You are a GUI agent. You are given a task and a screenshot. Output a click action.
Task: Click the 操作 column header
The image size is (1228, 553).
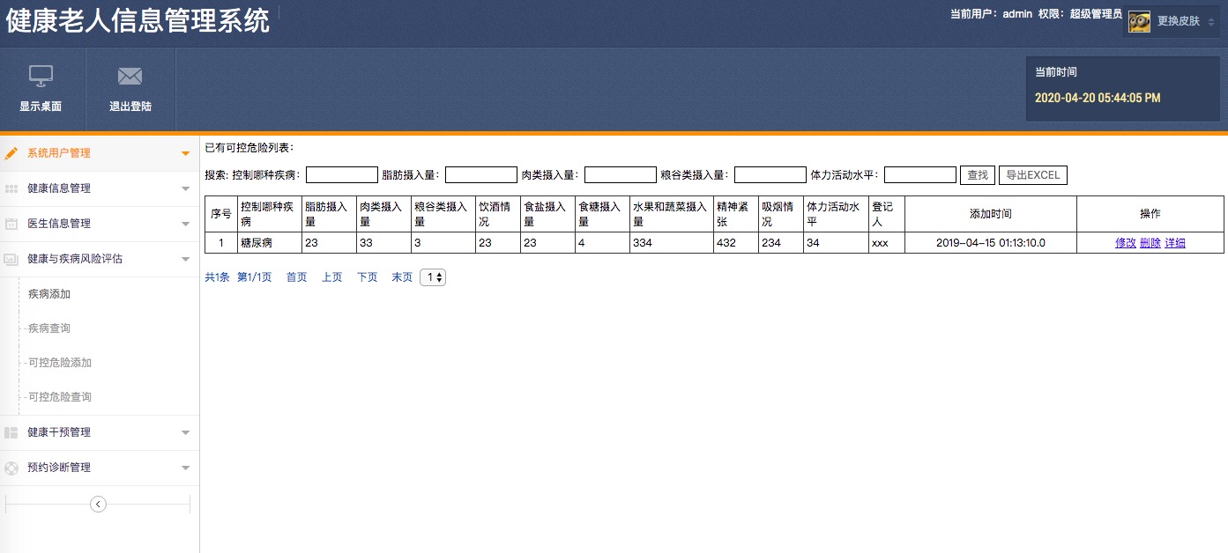(1150, 214)
